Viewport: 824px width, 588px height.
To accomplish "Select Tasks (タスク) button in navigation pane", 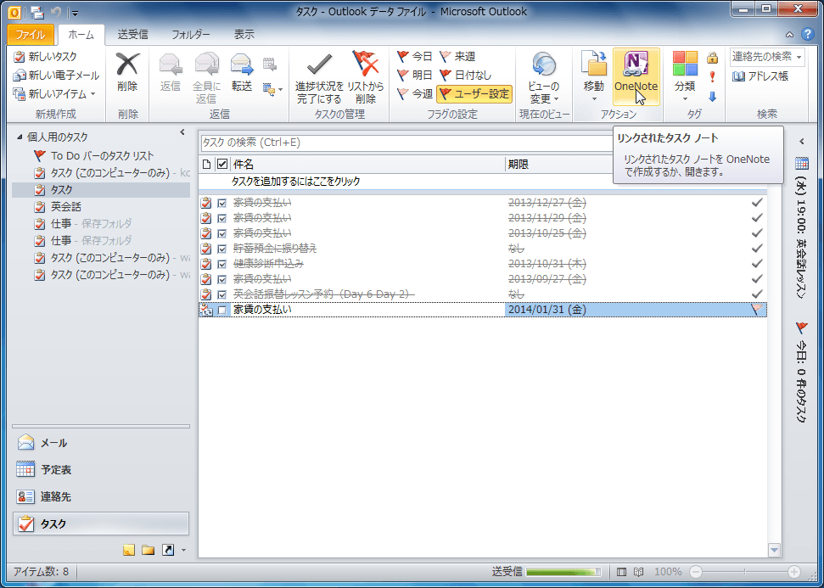I will (100, 524).
